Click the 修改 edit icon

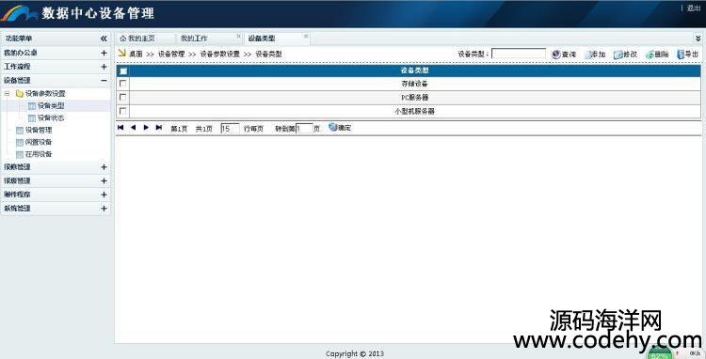point(618,55)
